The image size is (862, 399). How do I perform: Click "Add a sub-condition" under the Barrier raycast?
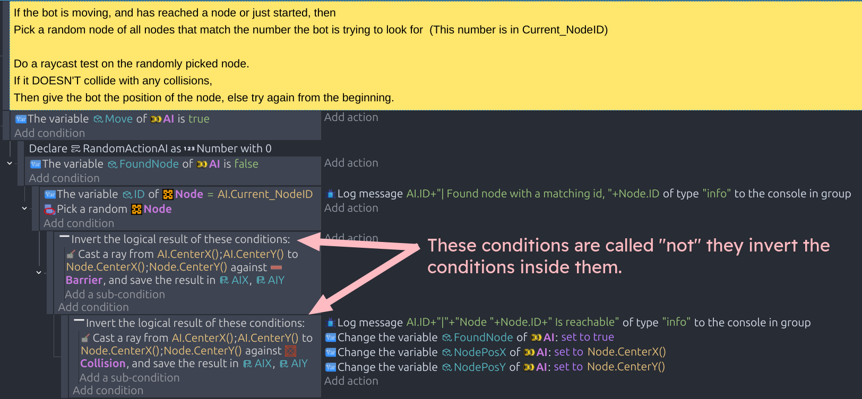pos(115,294)
